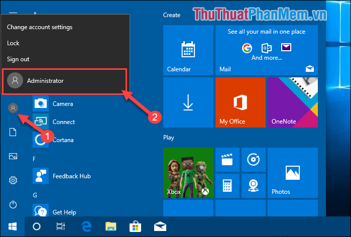Open the Calendar tile

click(x=188, y=50)
